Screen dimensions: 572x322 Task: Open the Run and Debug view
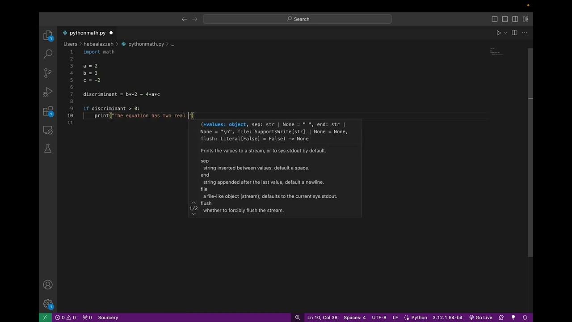point(48,92)
